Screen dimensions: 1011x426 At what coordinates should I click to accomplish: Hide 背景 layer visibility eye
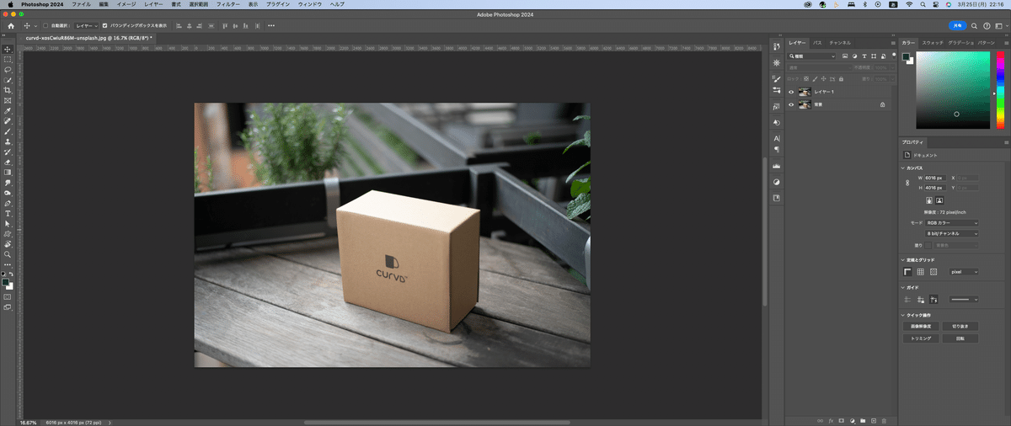pyautogui.click(x=791, y=105)
